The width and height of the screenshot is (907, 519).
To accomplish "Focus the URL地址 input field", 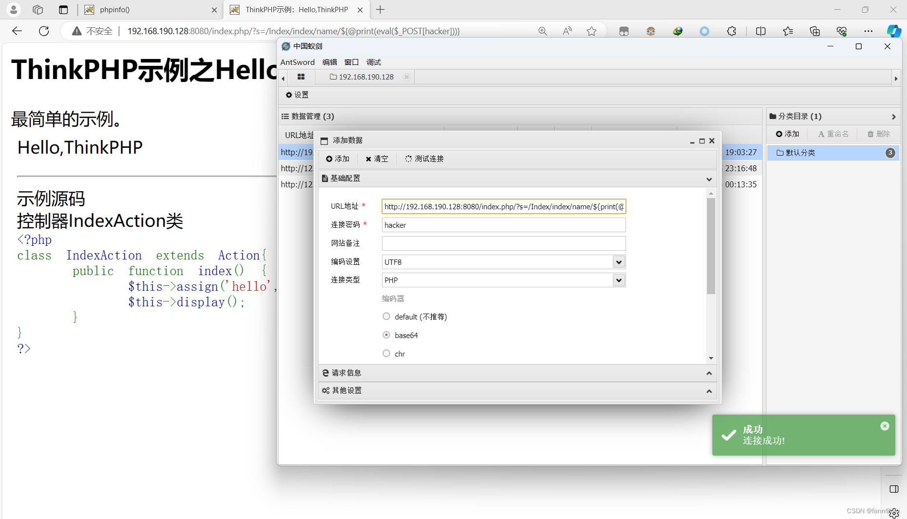I will [504, 207].
